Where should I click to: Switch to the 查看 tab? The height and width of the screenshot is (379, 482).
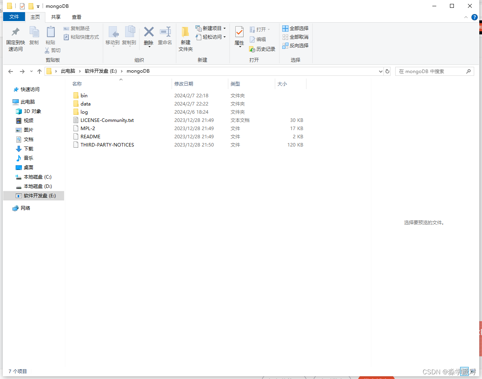(x=76, y=17)
